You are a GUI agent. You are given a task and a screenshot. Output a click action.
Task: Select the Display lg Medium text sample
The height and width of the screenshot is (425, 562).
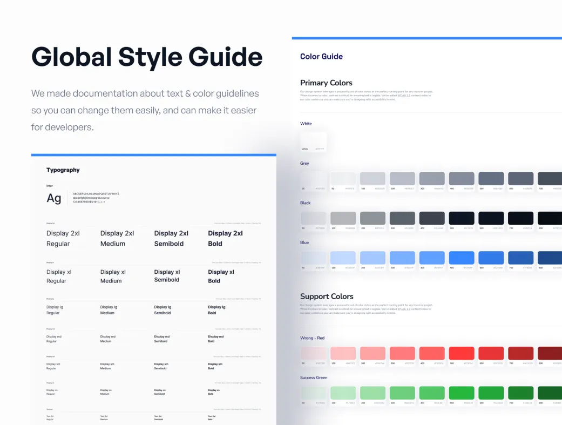[x=107, y=310]
